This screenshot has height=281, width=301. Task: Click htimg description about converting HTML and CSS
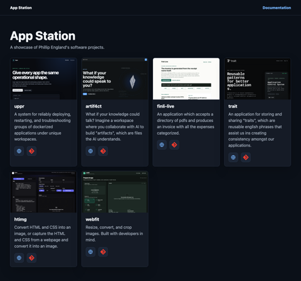[43, 237]
